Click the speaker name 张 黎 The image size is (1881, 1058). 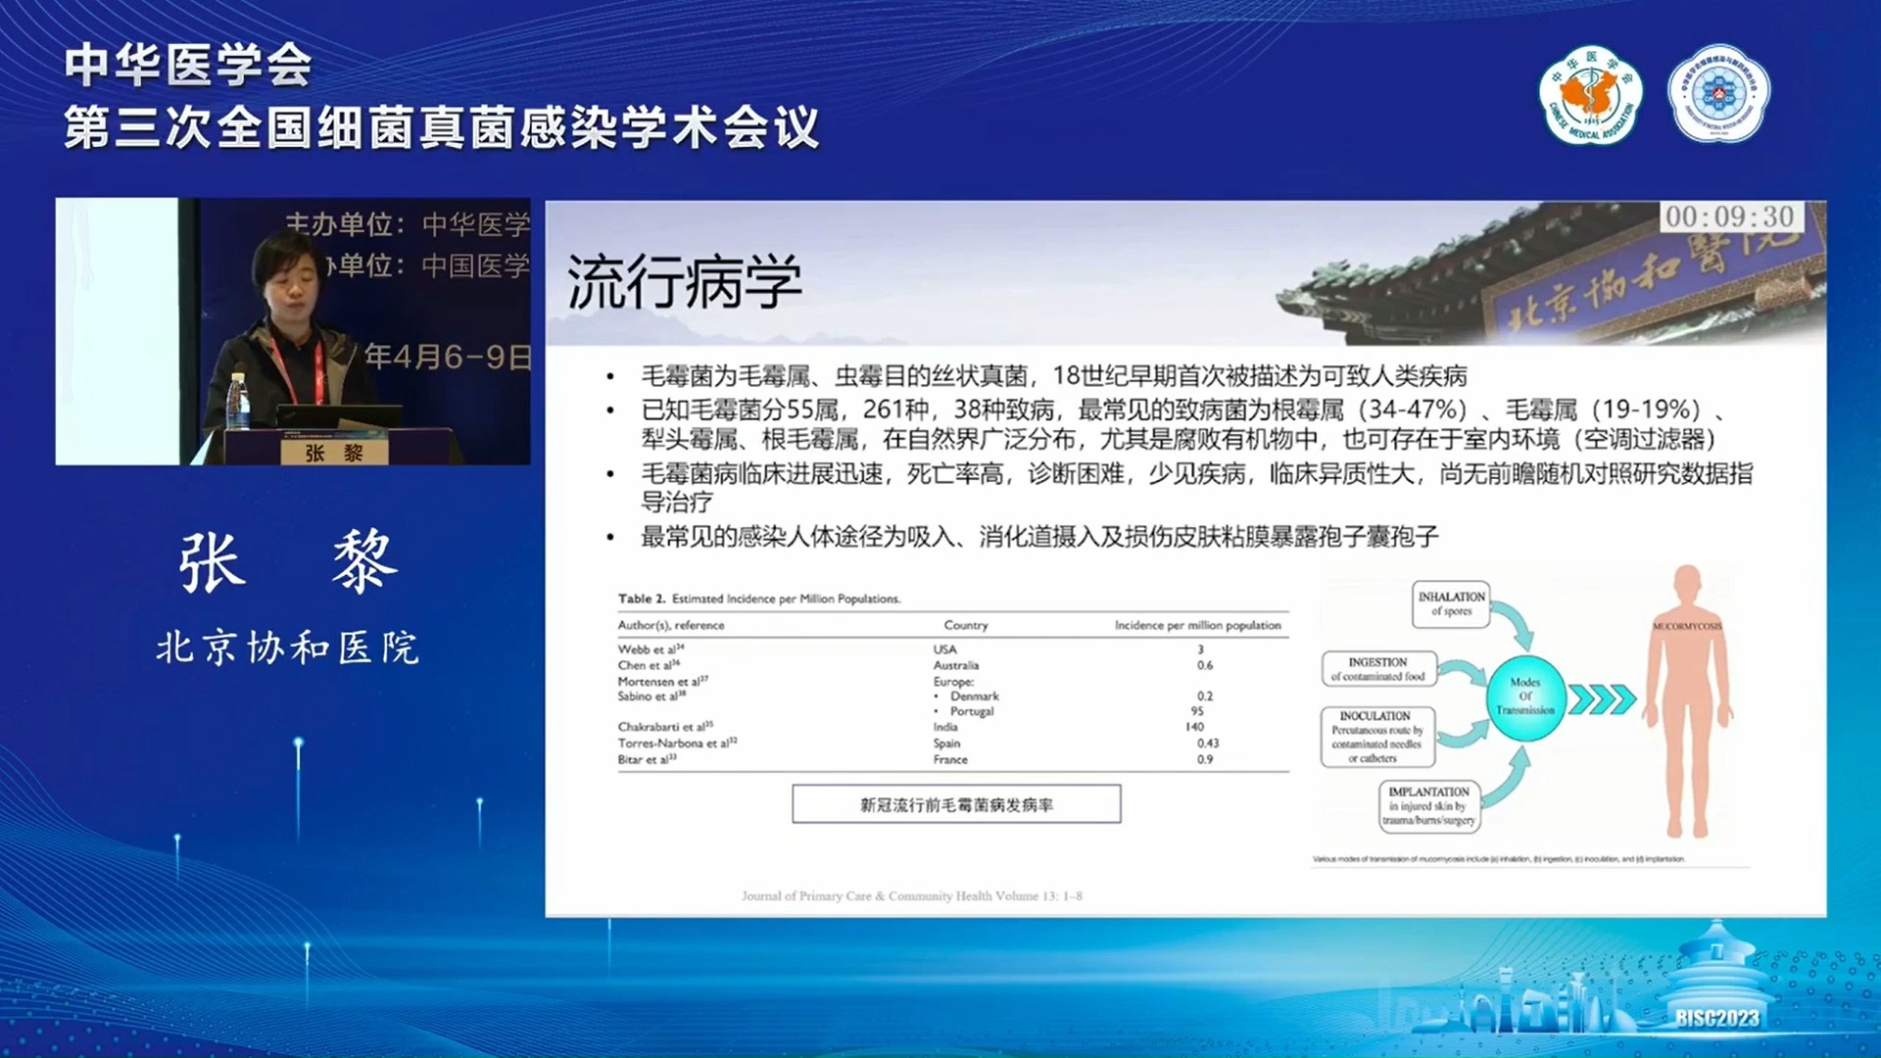click(x=288, y=562)
